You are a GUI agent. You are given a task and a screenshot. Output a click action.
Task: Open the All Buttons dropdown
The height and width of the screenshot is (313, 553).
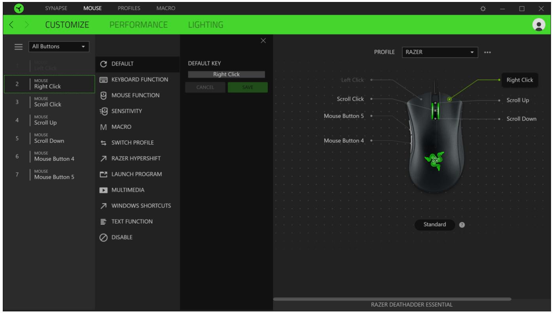(59, 47)
